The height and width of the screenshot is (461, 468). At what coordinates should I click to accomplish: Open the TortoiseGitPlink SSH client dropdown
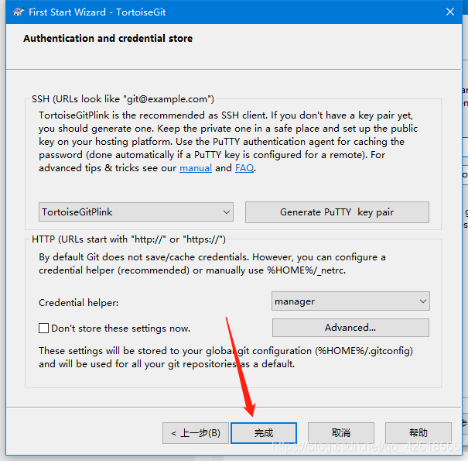pos(136,212)
